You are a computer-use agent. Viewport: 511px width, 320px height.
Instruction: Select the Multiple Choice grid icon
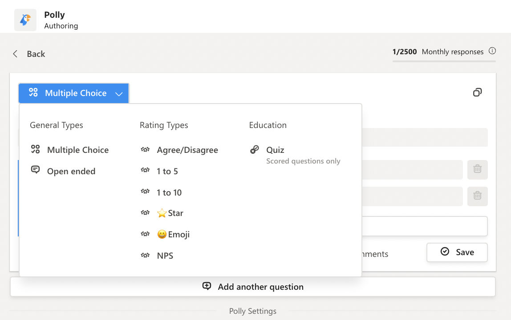[36, 150]
